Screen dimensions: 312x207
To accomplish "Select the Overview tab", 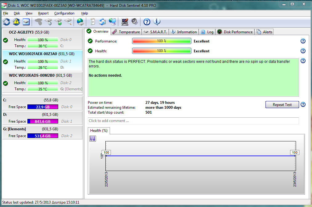I will 98,31.
